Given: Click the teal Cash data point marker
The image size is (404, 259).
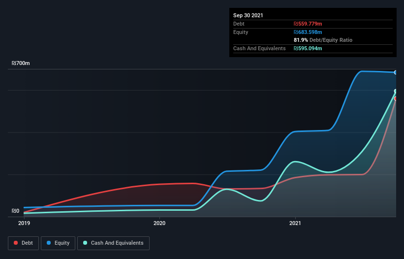Looking at the screenshot, I should coord(396,91).
